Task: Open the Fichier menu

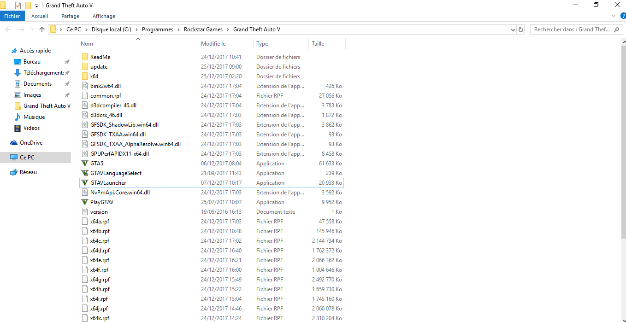Action: (x=12, y=16)
